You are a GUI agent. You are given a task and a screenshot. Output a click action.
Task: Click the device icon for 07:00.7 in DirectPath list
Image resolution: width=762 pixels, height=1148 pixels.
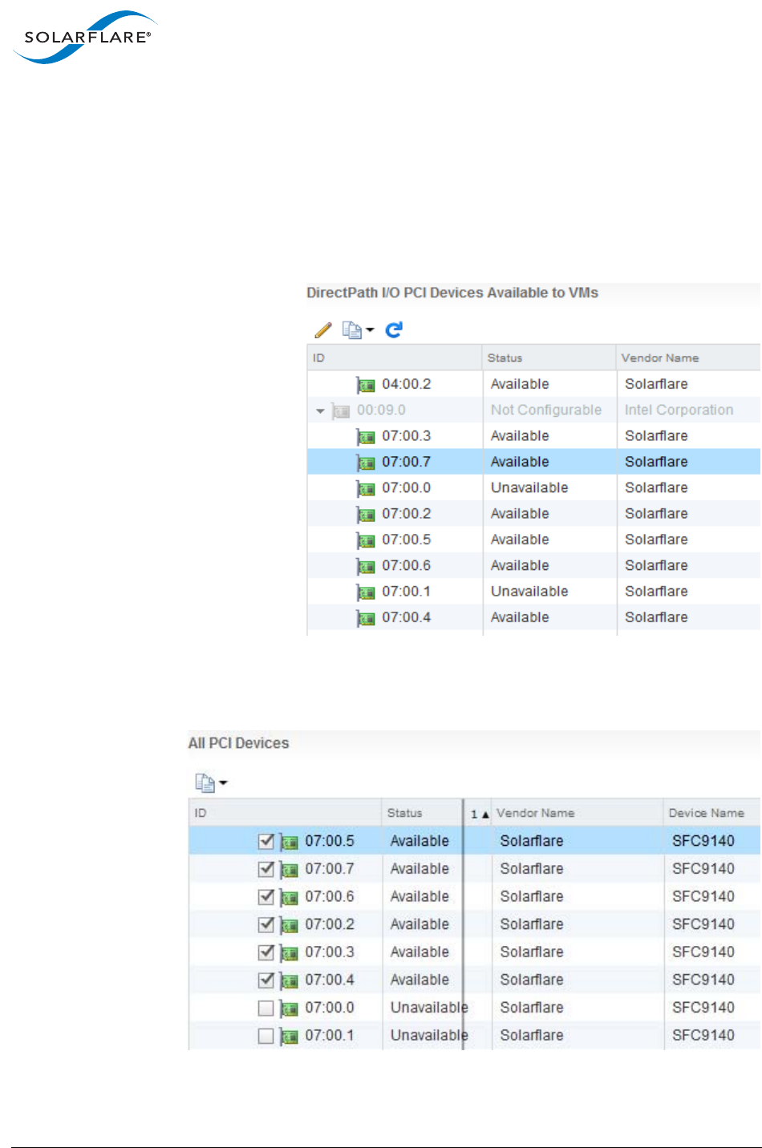tap(366, 463)
